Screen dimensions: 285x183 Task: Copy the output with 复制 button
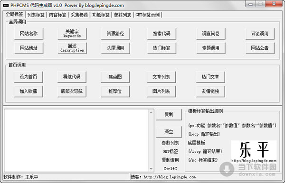(169, 114)
